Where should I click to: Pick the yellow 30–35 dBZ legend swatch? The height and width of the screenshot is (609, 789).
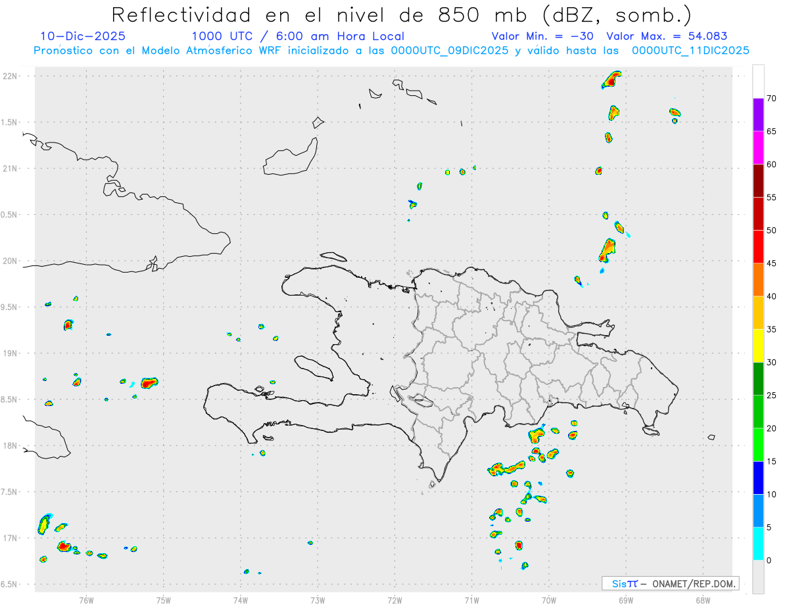(758, 346)
